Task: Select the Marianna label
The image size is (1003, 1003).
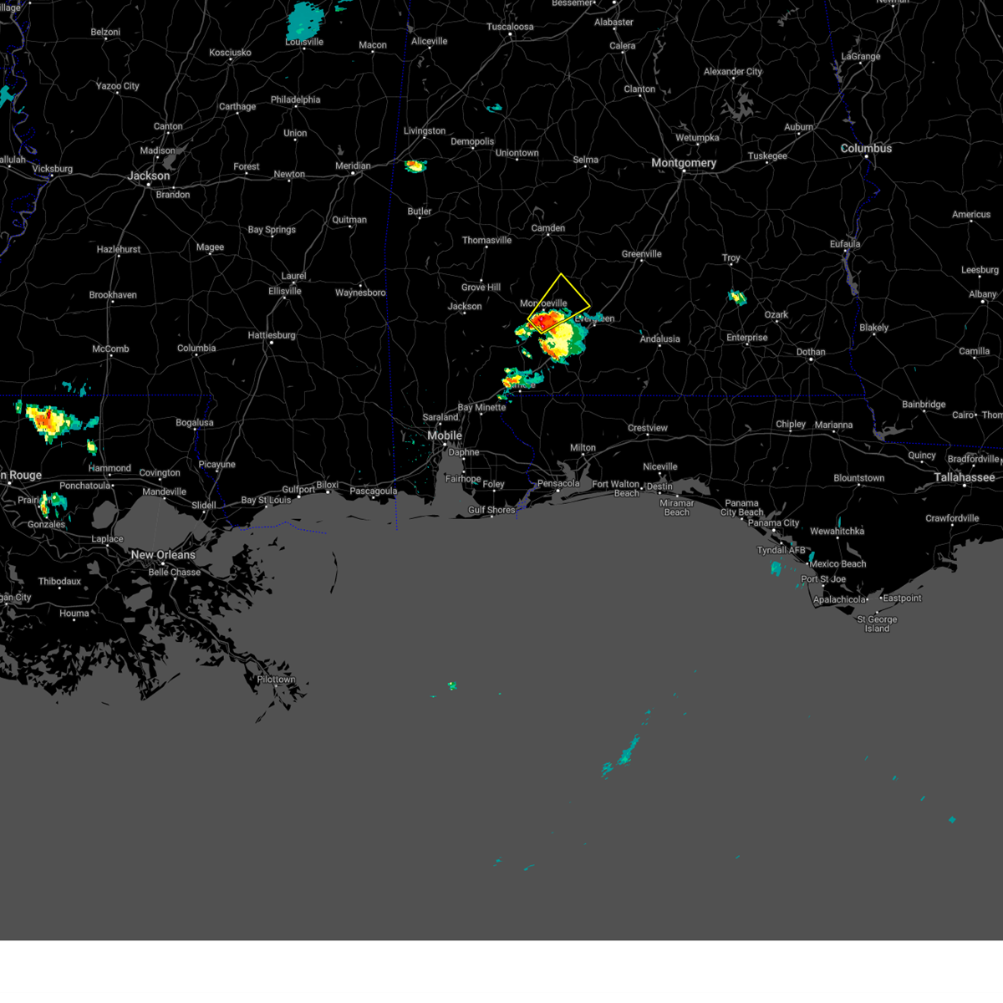Action: (834, 425)
